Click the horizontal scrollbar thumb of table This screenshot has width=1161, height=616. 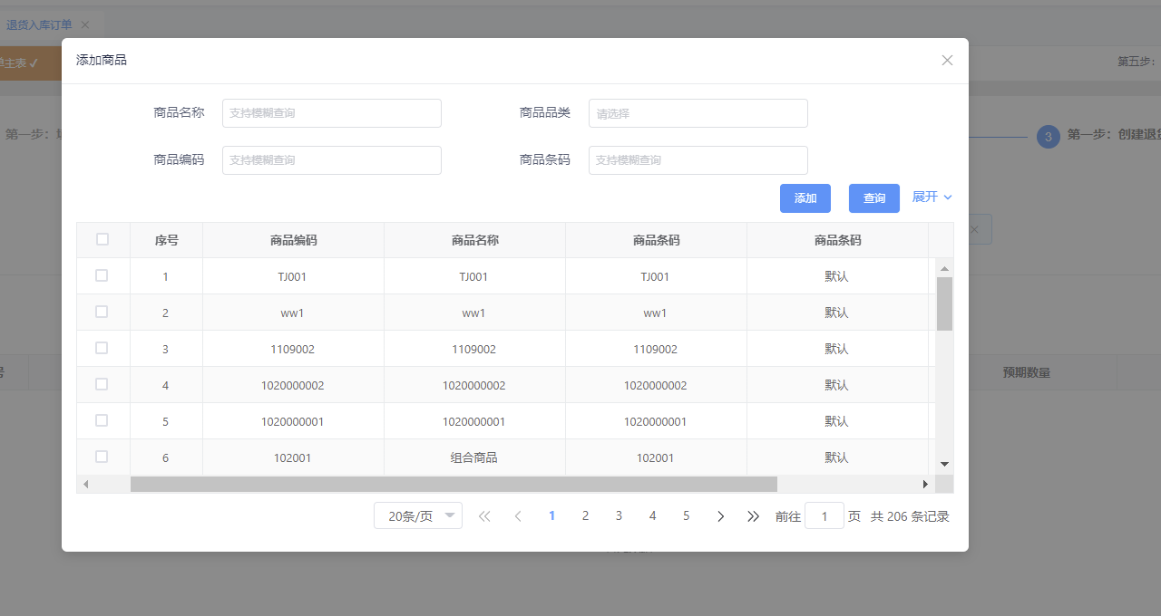(x=454, y=485)
